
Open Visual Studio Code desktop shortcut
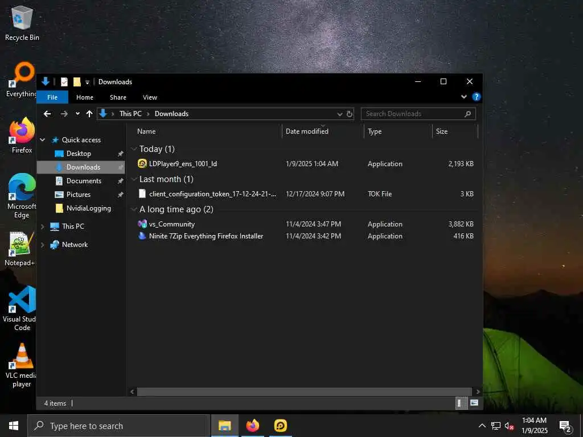click(20, 308)
